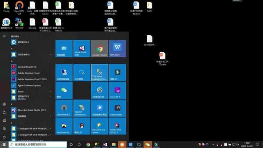
Task: Switch to WeChat on the taskbar
Action: point(148,144)
